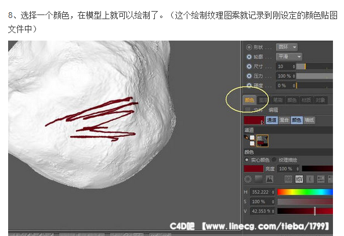The image size is (344, 236).
Task: Click the paintbrush pencil icon in channel row
Action: coord(247,137)
